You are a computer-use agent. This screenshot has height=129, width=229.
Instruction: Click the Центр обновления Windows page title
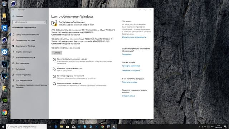72,16
